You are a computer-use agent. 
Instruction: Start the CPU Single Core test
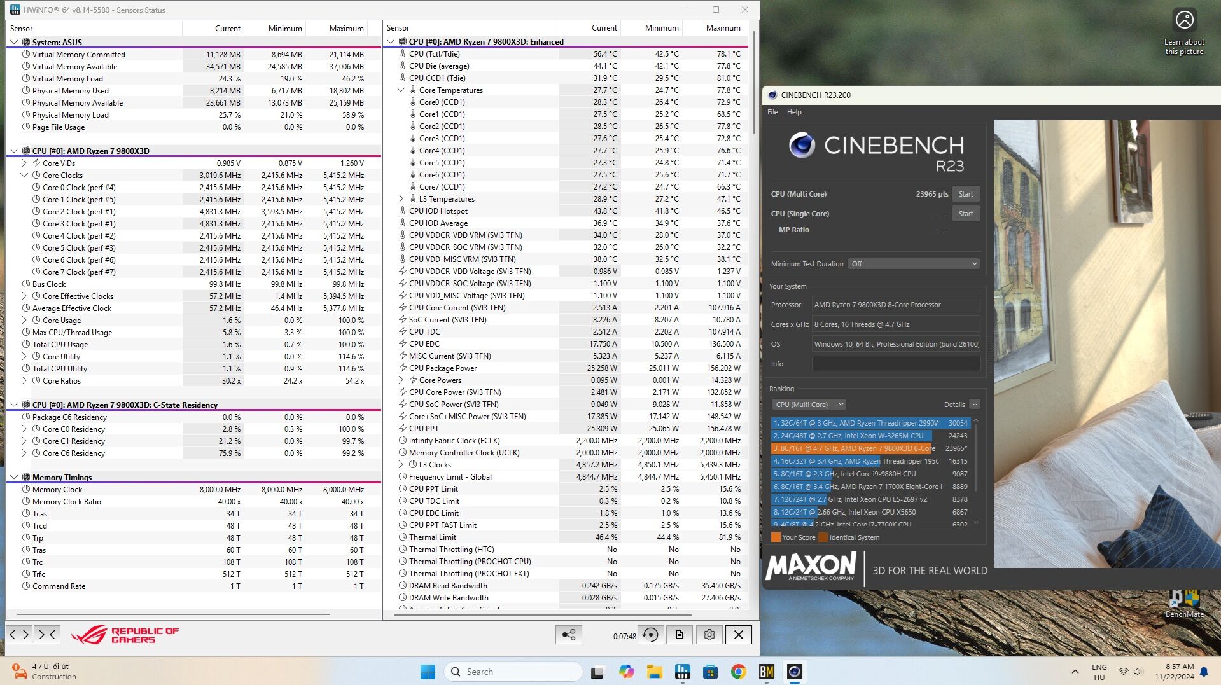(x=965, y=214)
